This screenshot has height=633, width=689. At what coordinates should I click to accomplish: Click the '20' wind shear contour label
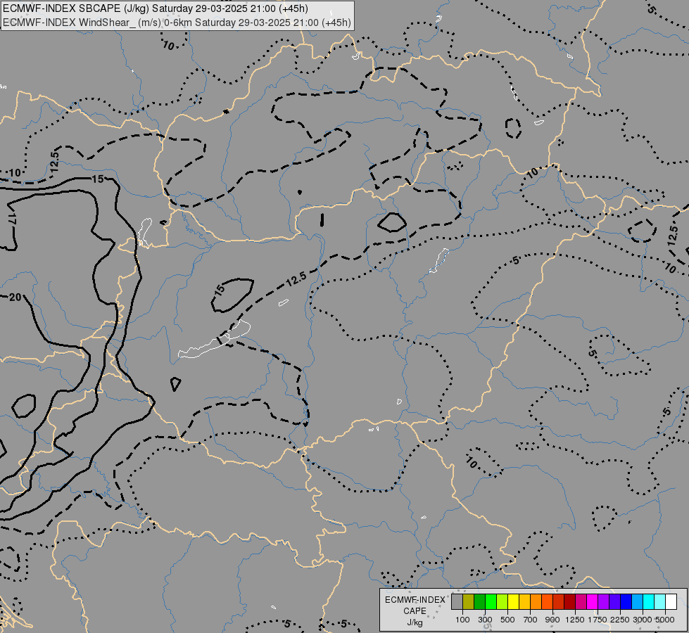point(15,298)
